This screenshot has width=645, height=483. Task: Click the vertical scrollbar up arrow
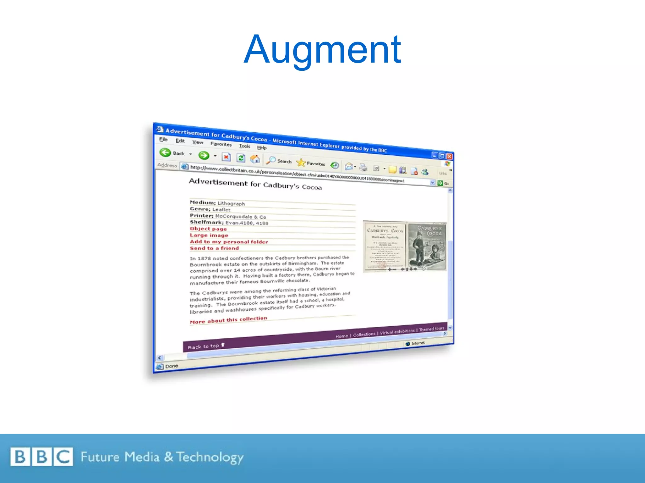[450, 191]
